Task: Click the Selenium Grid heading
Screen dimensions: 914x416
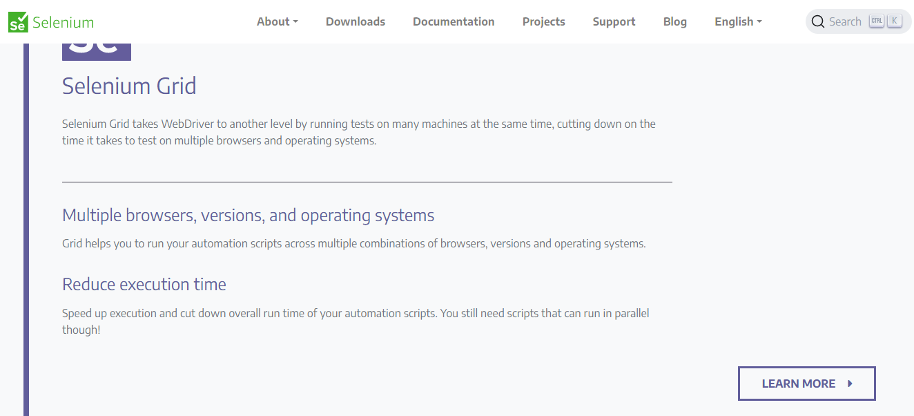Action: [129, 86]
